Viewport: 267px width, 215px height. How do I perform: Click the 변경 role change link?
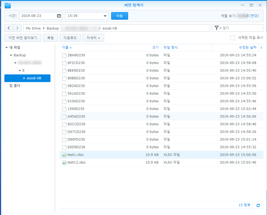coord(254,16)
